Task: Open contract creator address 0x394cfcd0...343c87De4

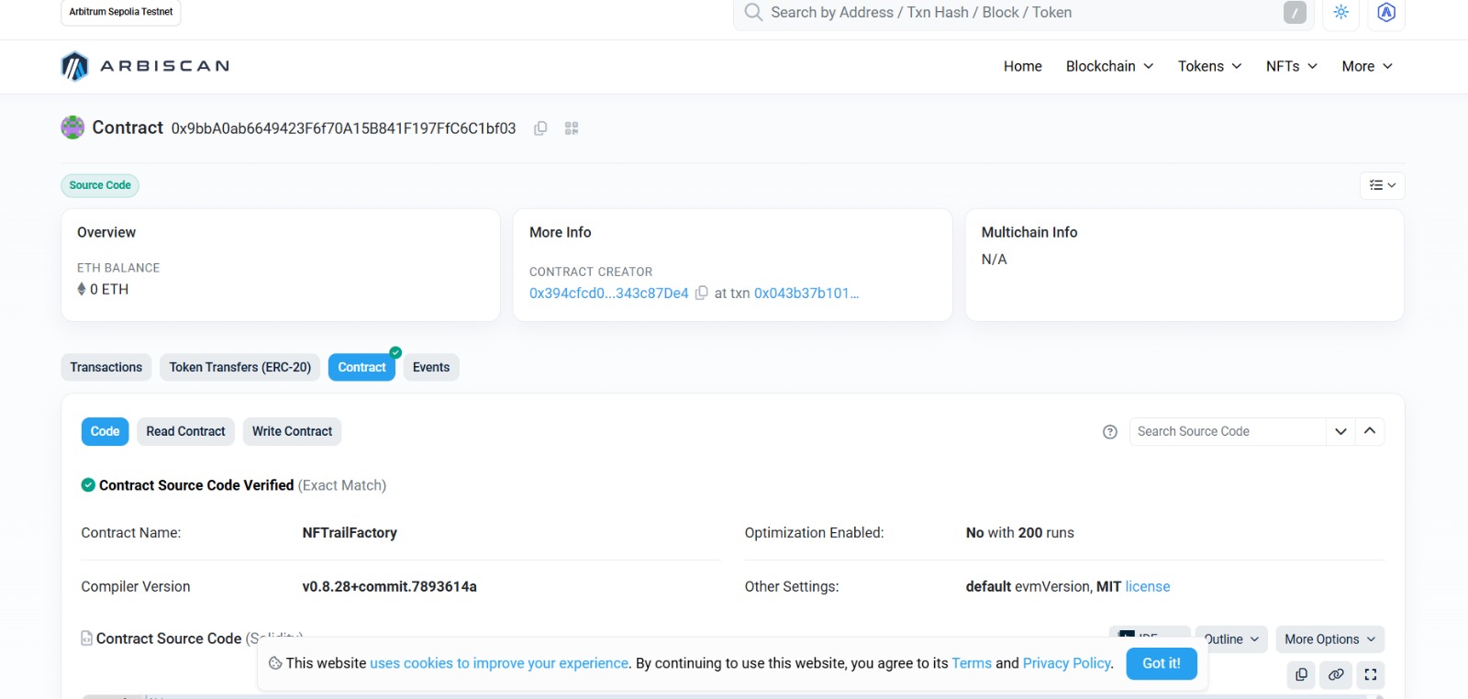Action: (608, 293)
